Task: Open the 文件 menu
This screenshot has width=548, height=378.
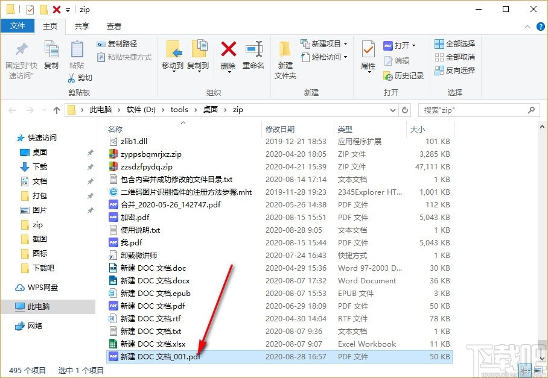Action: pos(18,26)
